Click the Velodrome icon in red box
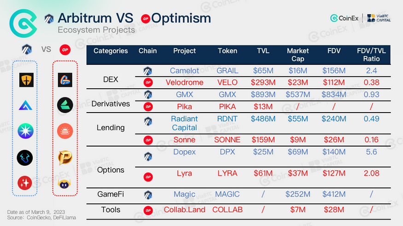Screen dimensions: 403x226 click(x=65, y=80)
